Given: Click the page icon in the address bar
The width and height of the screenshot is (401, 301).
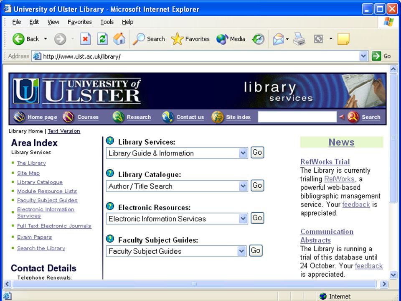Looking at the screenshot, I should (x=37, y=56).
